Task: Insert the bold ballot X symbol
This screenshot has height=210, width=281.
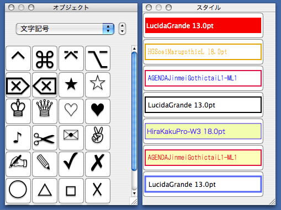Action: 98,164
